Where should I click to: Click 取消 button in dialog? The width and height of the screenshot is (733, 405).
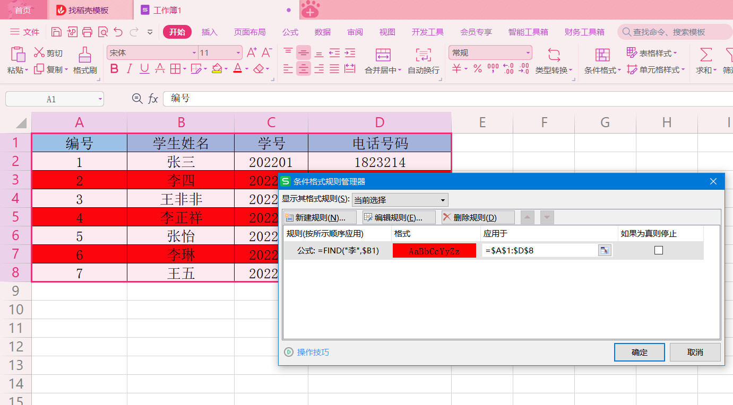(695, 352)
